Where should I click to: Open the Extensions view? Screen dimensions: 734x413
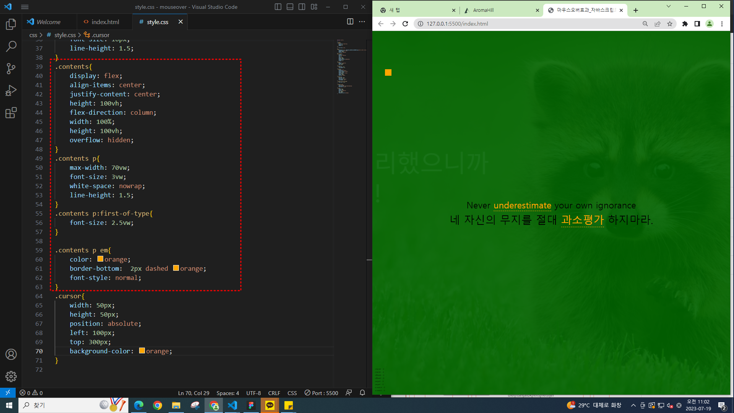pyautogui.click(x=11, y=113)
